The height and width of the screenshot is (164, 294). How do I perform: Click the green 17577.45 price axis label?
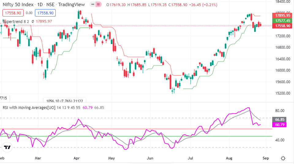coord(282,20)
